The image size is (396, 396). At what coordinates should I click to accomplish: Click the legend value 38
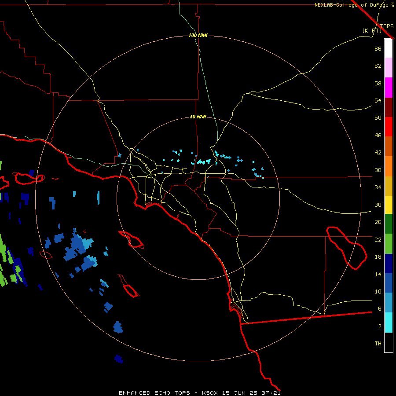[378, 170]
